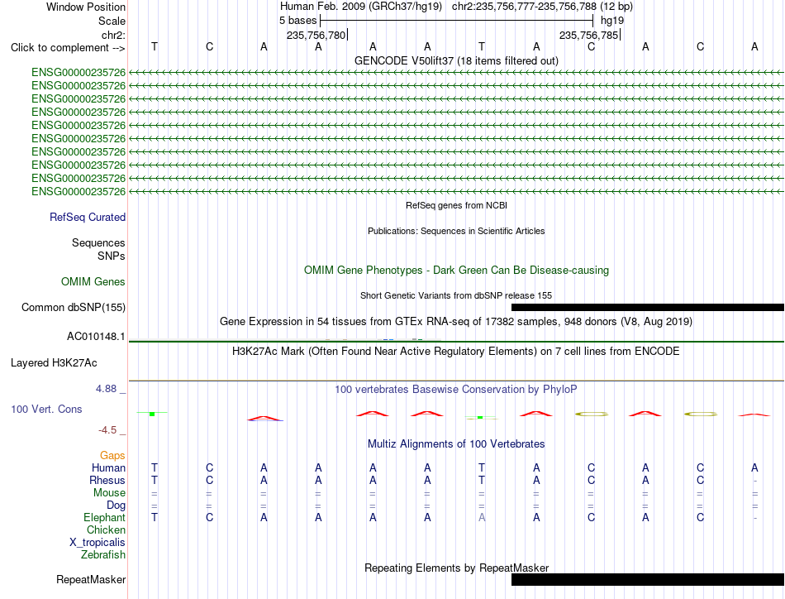Click the green AC010148.1 GTEx expression bar
This screenshot has width=785, height=599.
click(456, 342)
